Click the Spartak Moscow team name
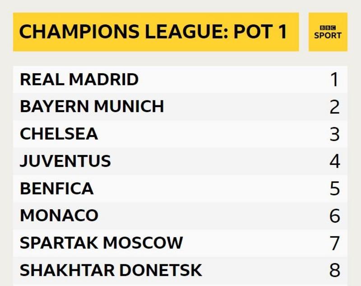The width and height of the screenshot is (361, 286). click(101, 243)
